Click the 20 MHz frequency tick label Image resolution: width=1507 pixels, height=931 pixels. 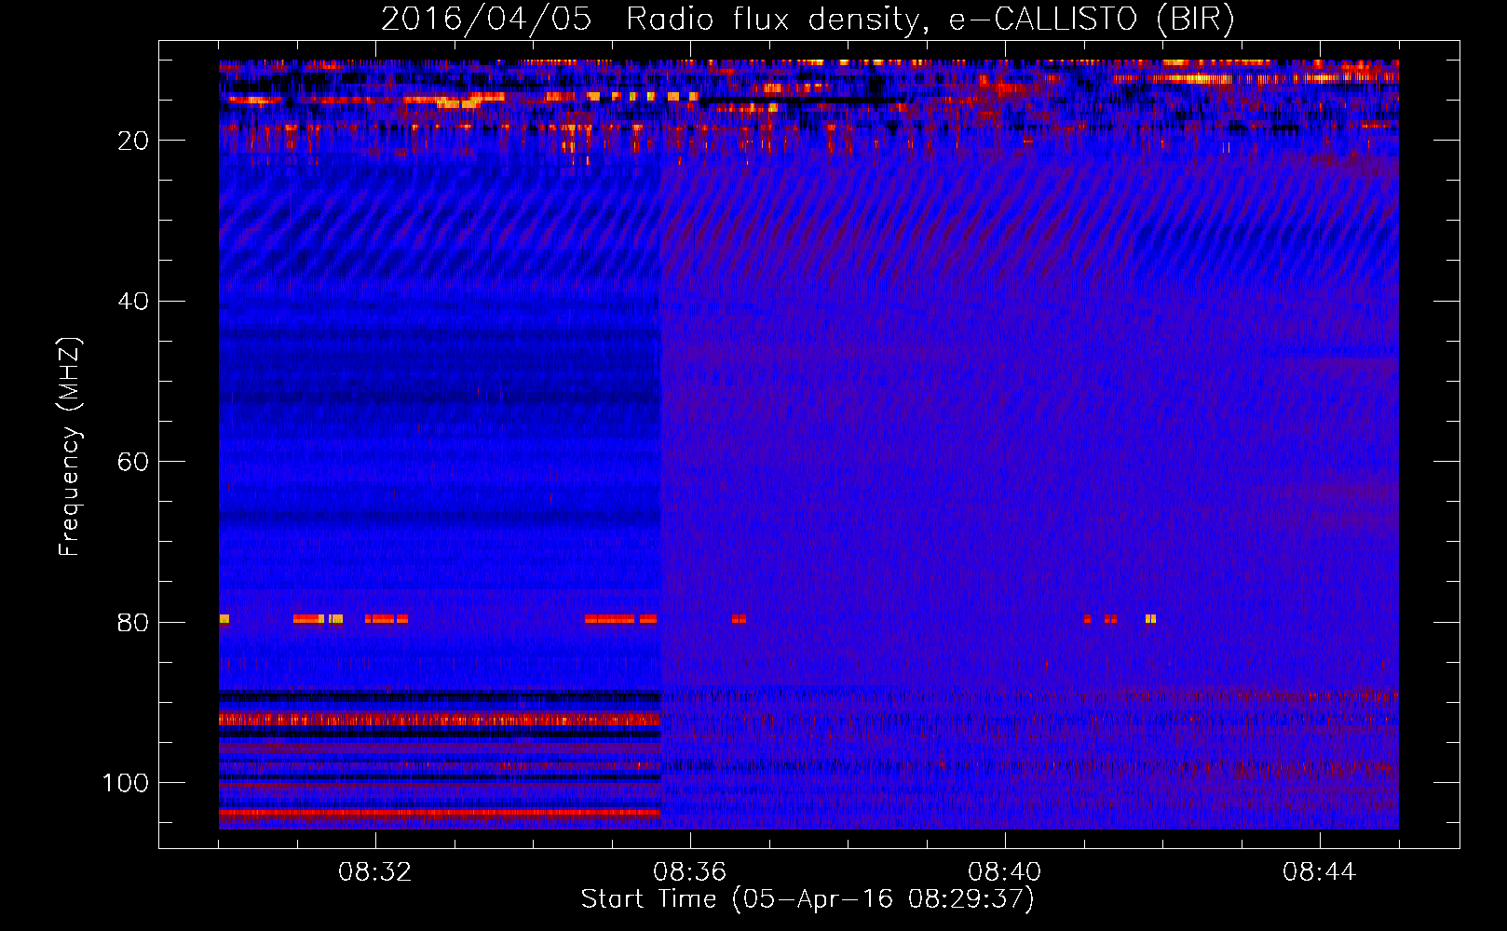[x=133, y=141]
